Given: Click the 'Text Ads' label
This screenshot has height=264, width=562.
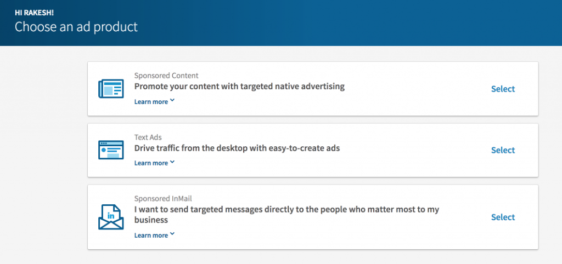Looking at the screenshot, I should [x=148, y=137].
